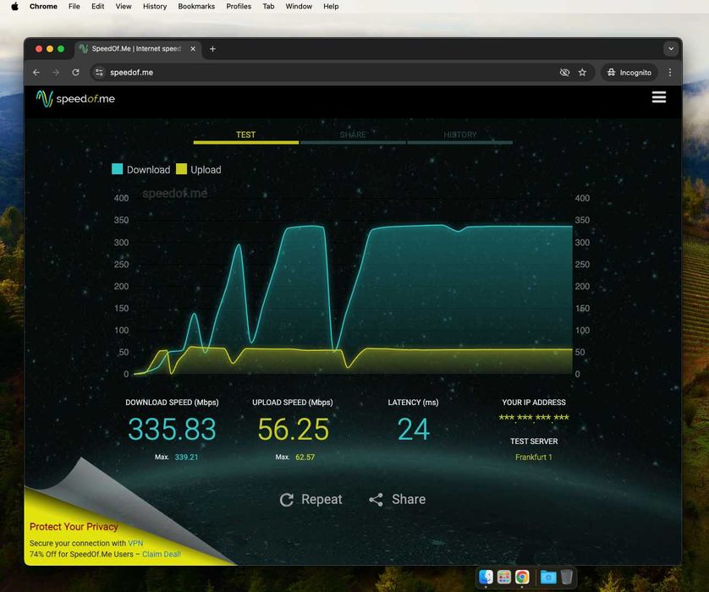Toggle Download series in chart legend

point(141,169)
